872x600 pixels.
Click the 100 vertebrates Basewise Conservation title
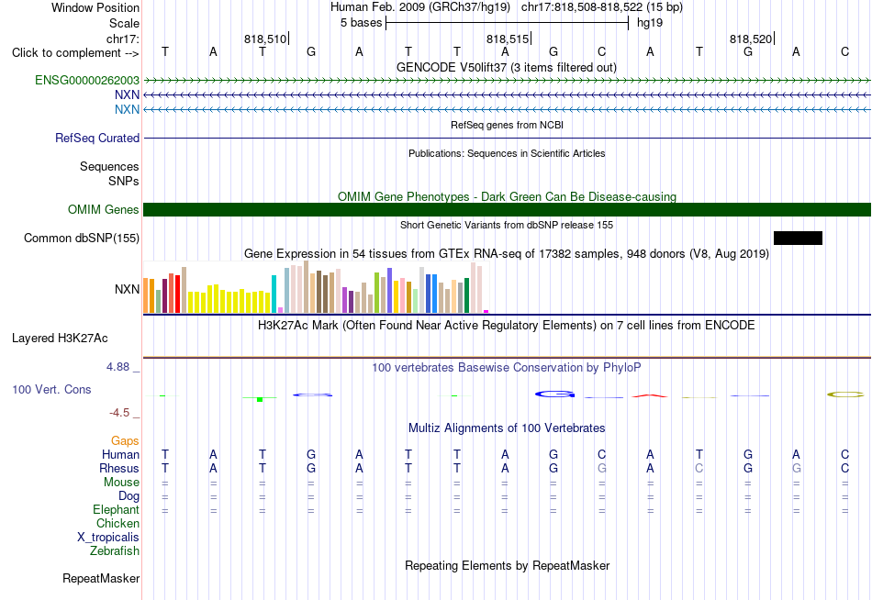point(506,368)
